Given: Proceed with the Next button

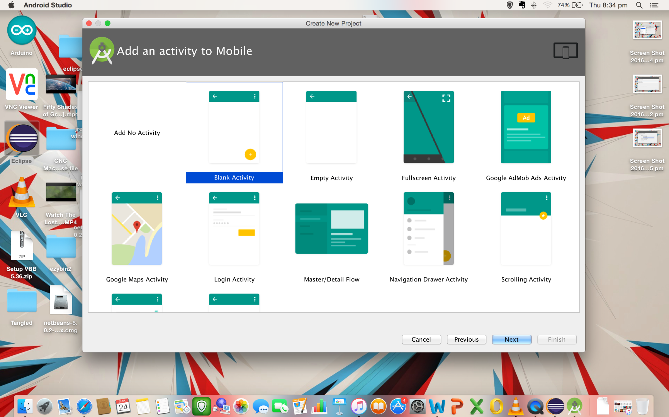Looking at the screenshot, I should pyautogui.click(x=511, y=339).
